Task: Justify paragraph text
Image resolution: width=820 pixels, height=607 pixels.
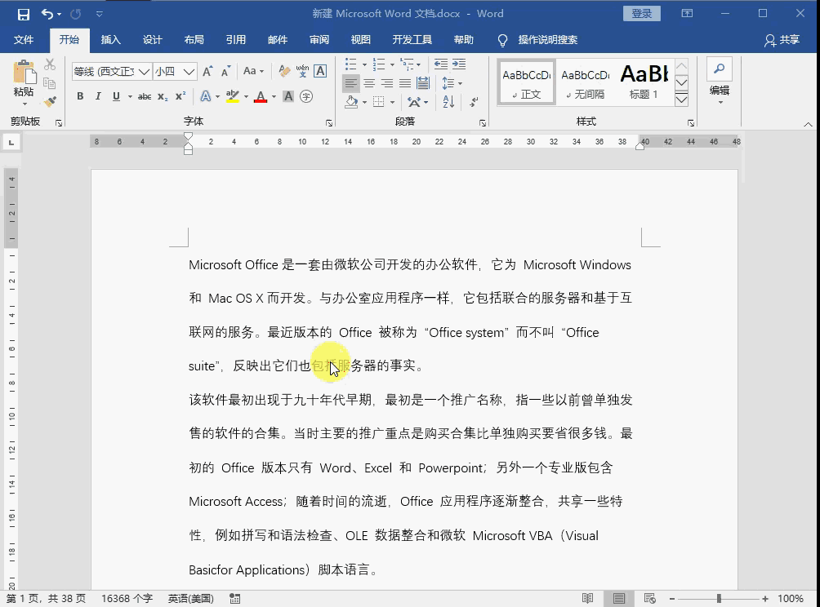Action: tap(405, 83)
